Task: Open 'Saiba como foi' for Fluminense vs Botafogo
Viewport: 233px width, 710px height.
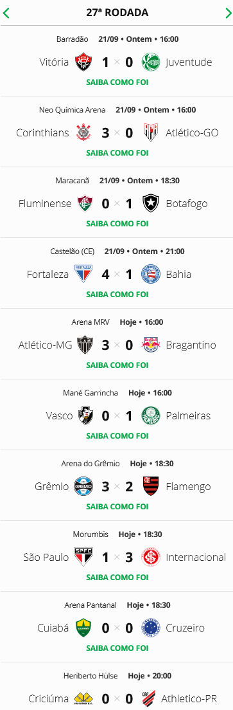Action: tap(117, 223)
